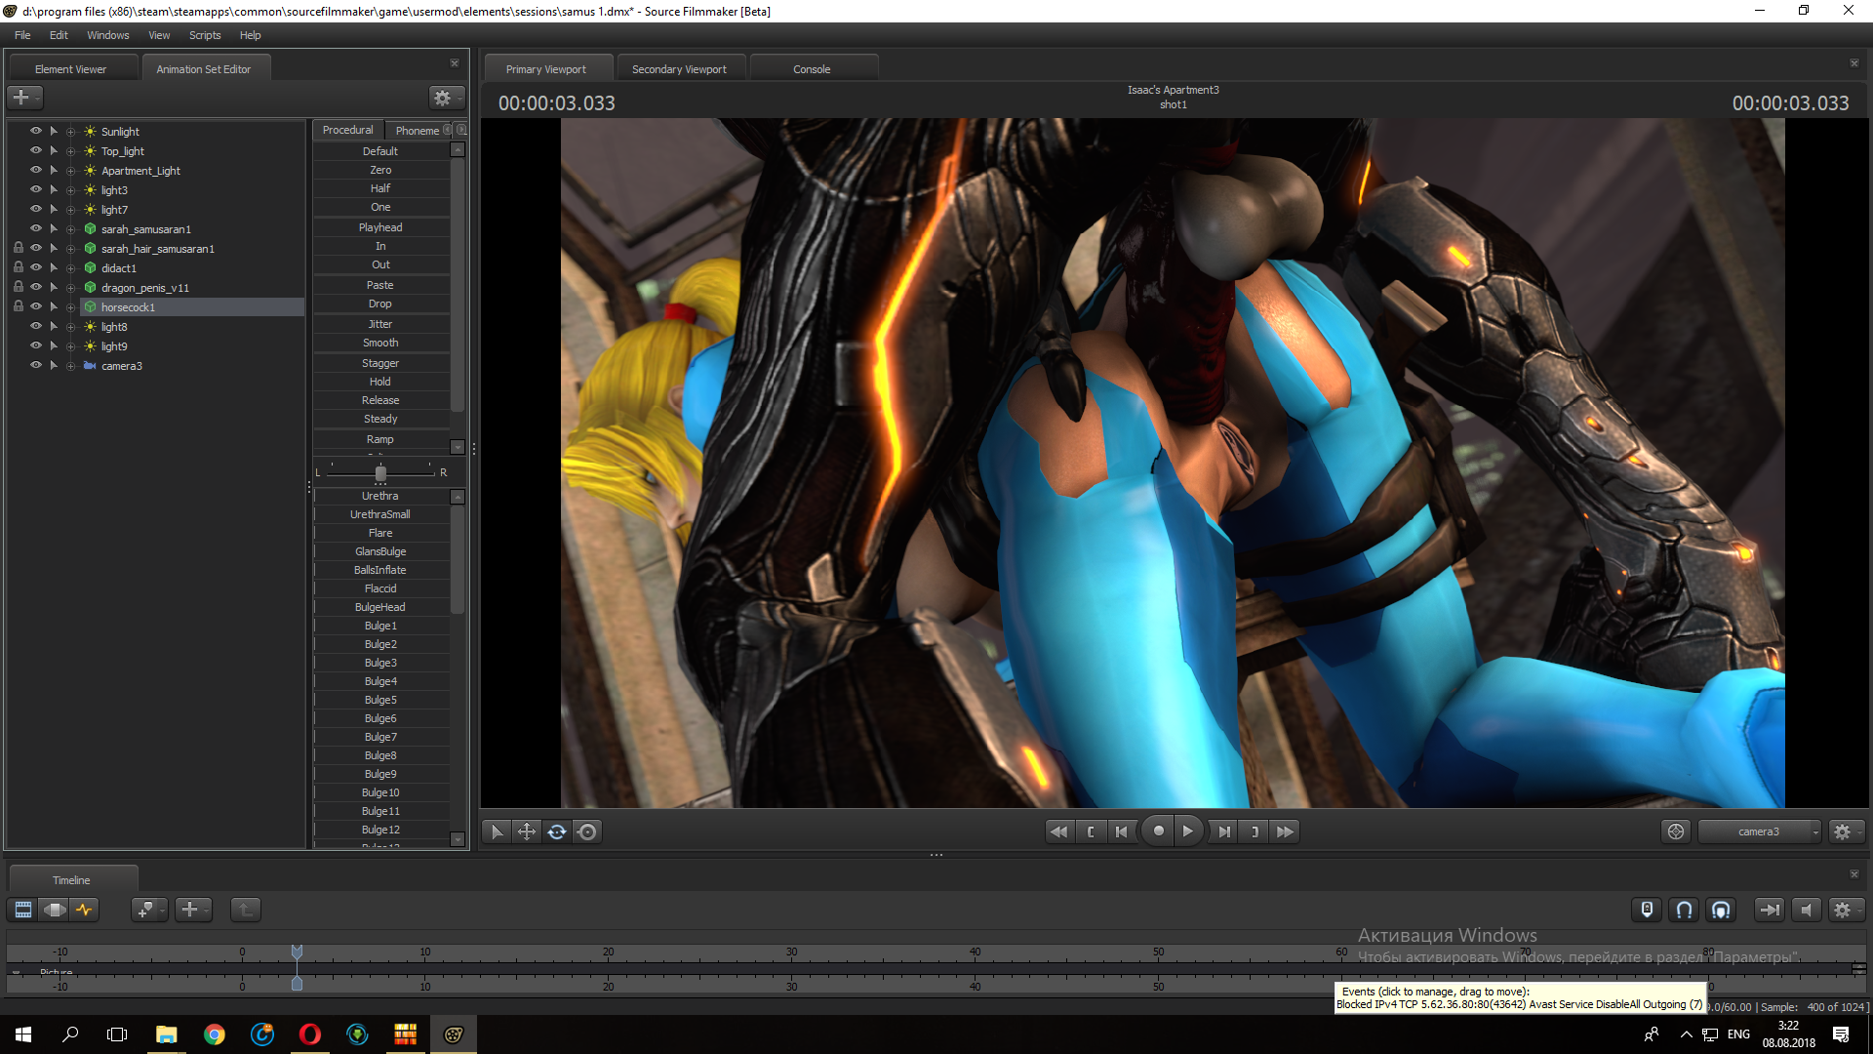The image size is (1873, 1054).
Task: Open the Windows Start menu
Action: coord(23,1034)
